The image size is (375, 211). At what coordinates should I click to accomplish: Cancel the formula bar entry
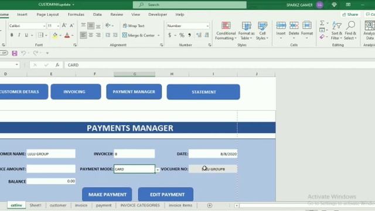coord(35,65)
